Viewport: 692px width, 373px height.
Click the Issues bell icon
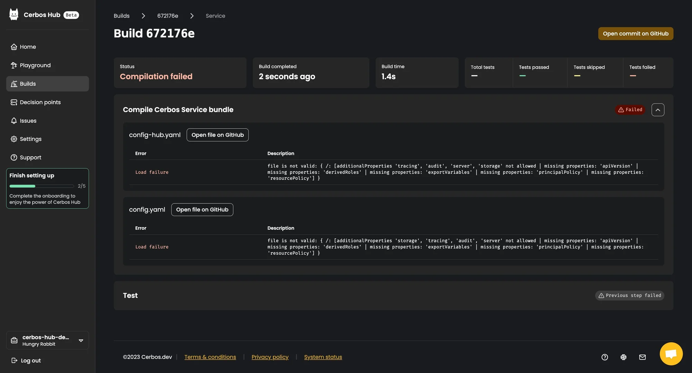tap(14, 121)
